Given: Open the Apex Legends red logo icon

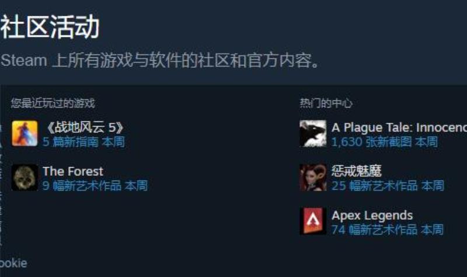Looking at the screenshot, I should (313, 221).
